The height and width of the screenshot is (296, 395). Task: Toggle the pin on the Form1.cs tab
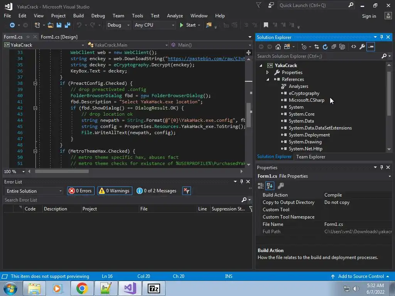pyautogui.click(x=28, y=37)
